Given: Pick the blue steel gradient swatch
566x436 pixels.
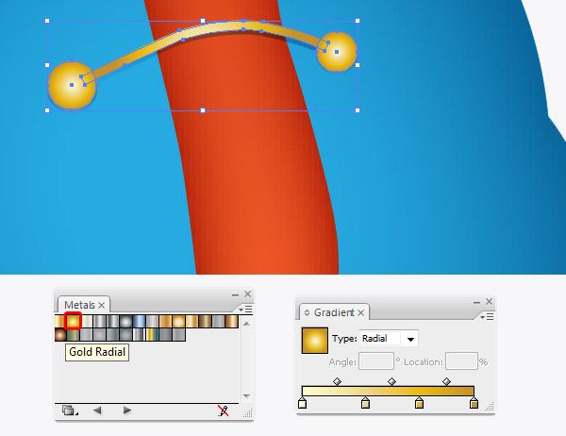Looking at the screenshot, I should (139, 321).
